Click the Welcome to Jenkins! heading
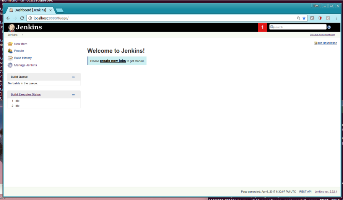 (x=116, y=51)
